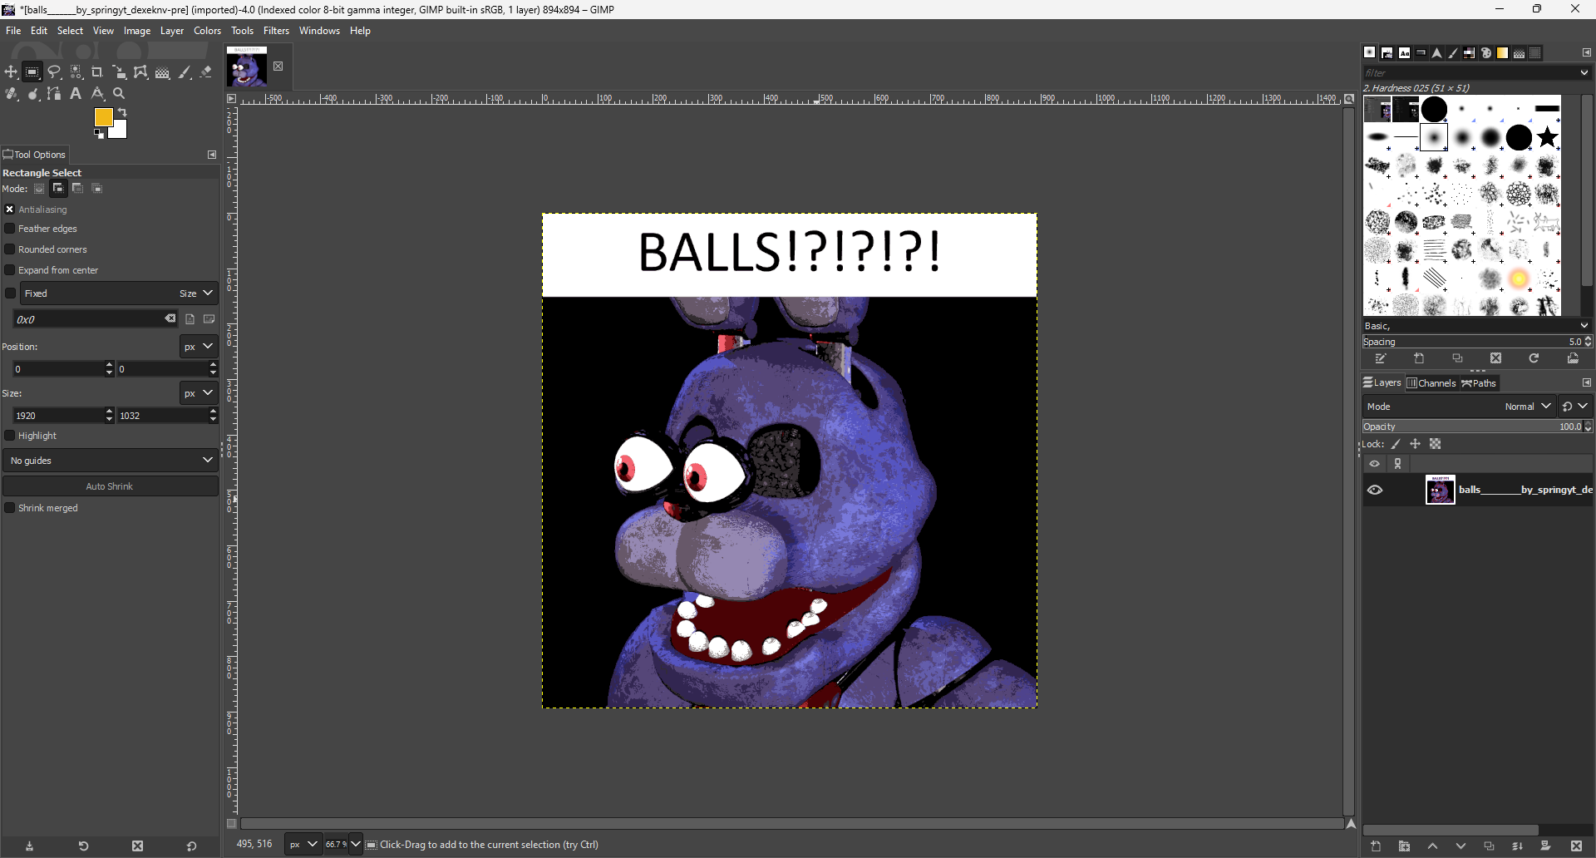Close the image tab thumbnail

(x=278, y=67)
